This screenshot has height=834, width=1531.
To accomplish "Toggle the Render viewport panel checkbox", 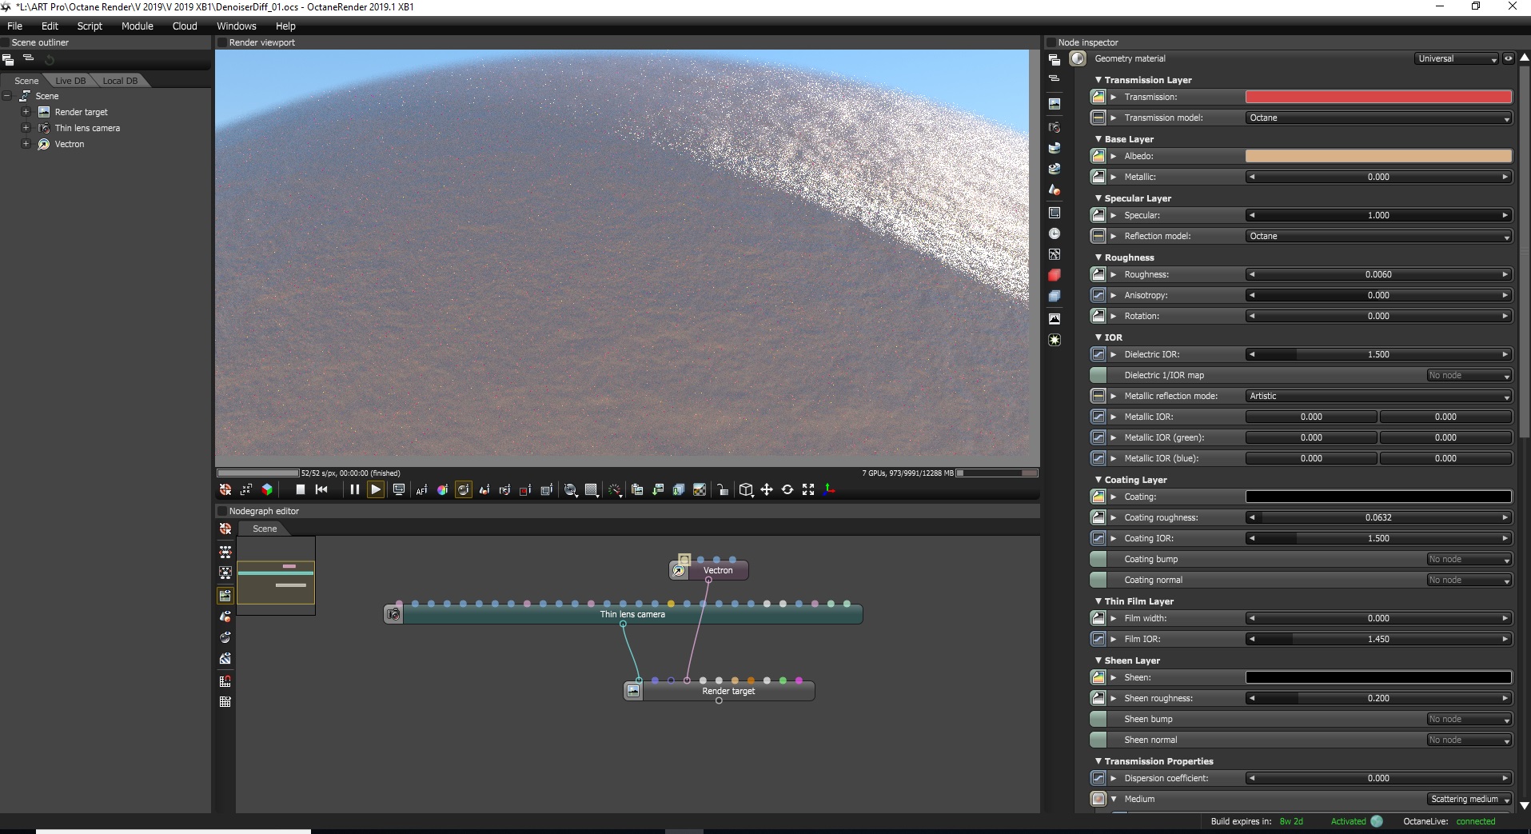I will [x=222, y=42].
